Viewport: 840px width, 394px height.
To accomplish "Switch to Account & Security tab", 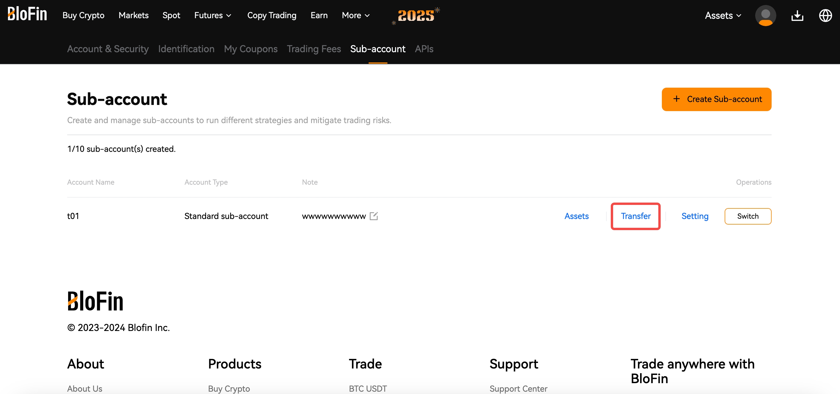I will (108, 49).
